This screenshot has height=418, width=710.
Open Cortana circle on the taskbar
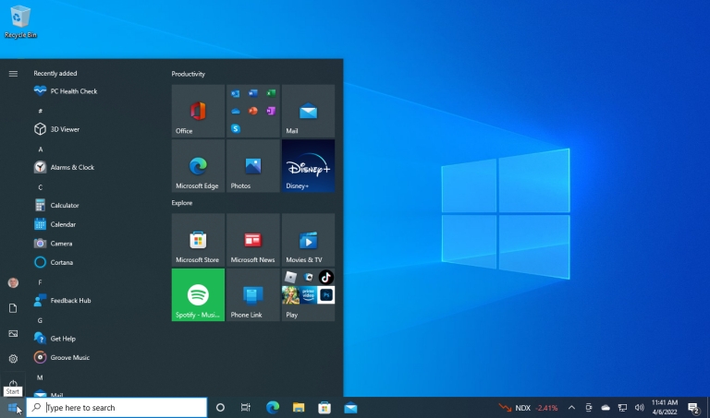(x=220, y=408)
